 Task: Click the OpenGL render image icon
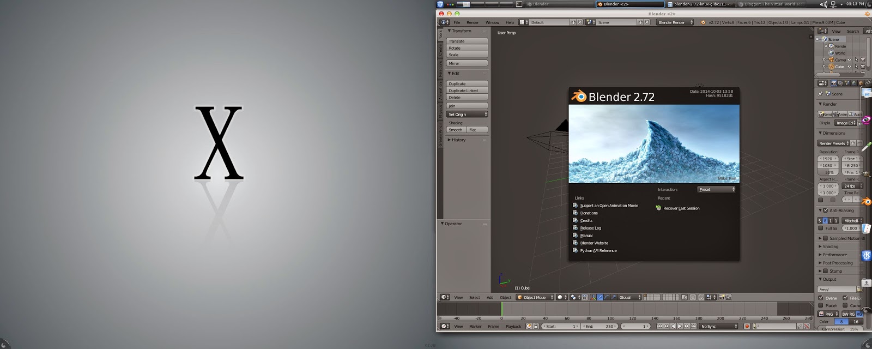pyautogui.click(x=722, y=297)
